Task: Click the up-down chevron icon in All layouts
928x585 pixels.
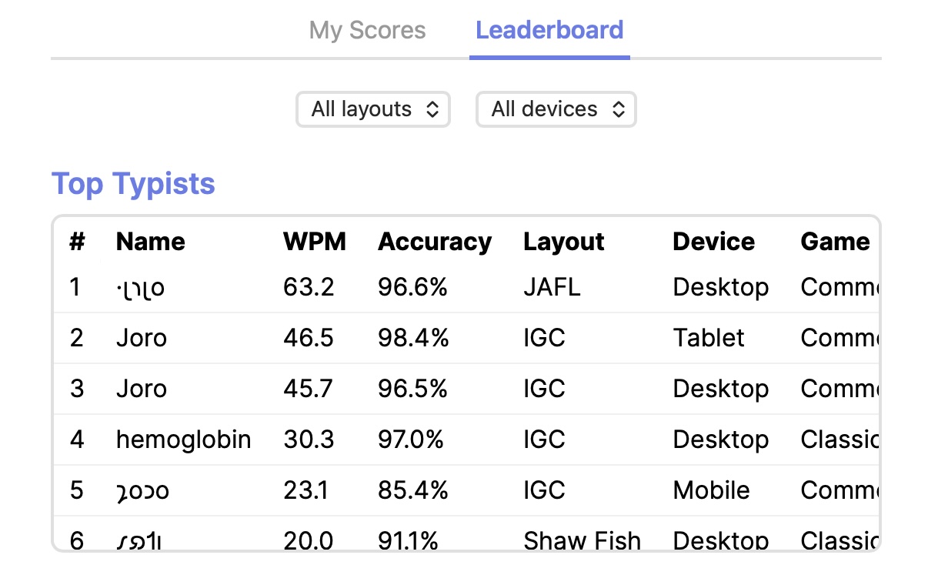Action: click(x=432, y=109)
